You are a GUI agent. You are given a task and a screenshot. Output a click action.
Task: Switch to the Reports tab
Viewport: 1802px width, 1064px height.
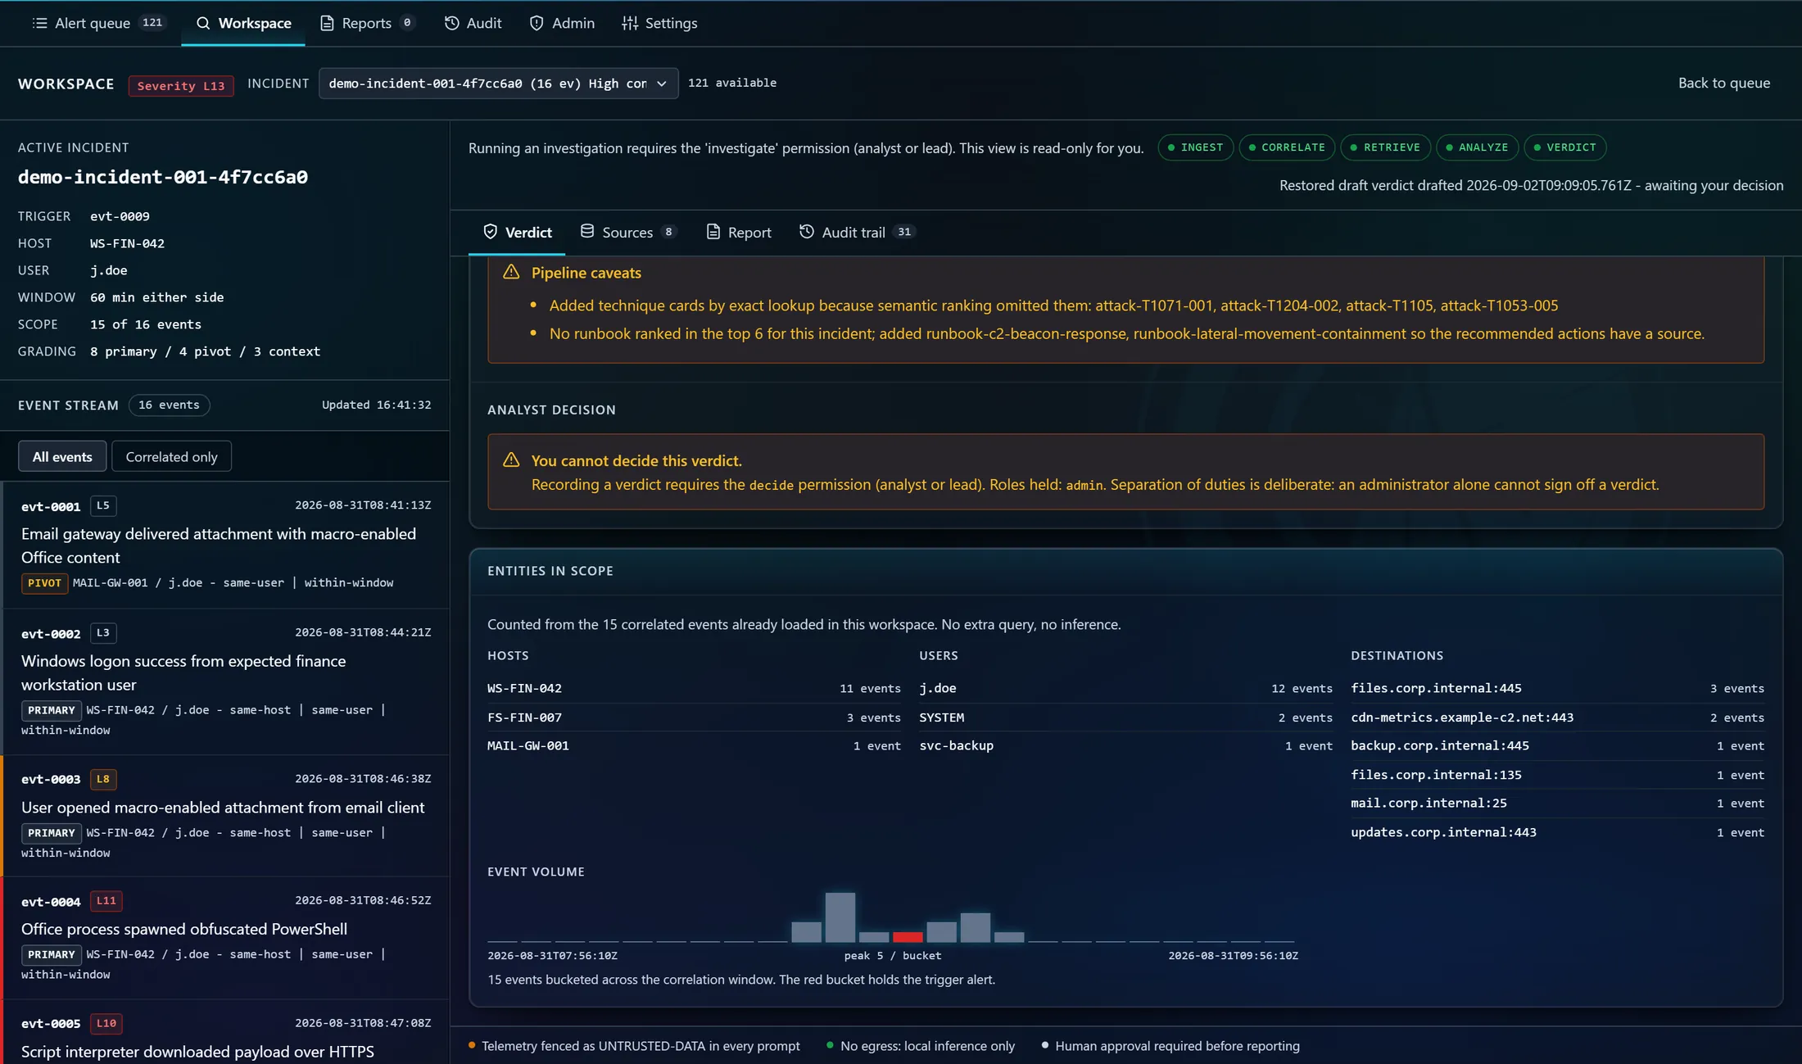pyautogui.click(x=367, y=23)
